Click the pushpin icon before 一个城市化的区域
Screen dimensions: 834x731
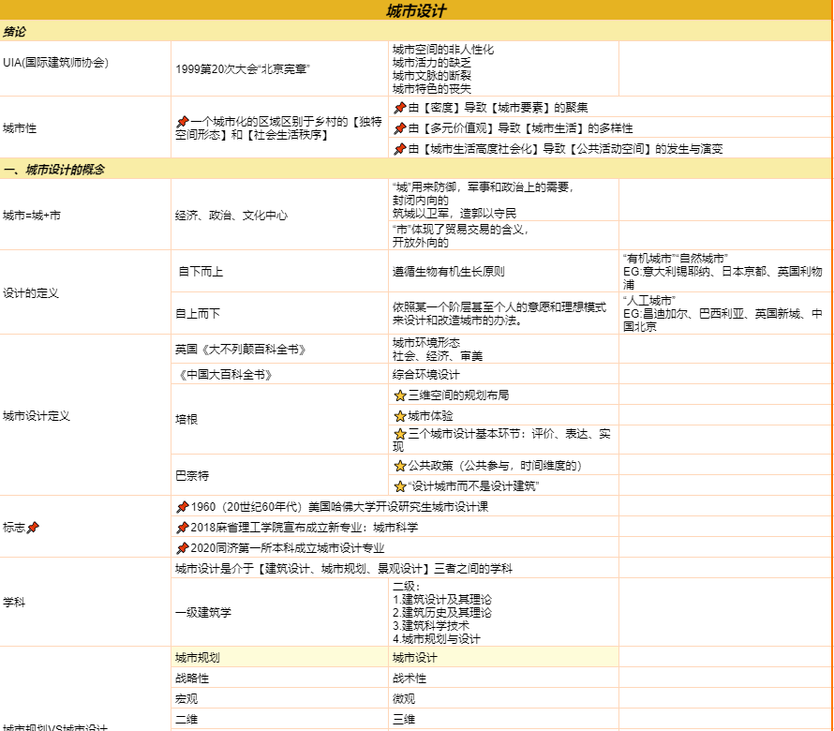(x=182, y=122)
